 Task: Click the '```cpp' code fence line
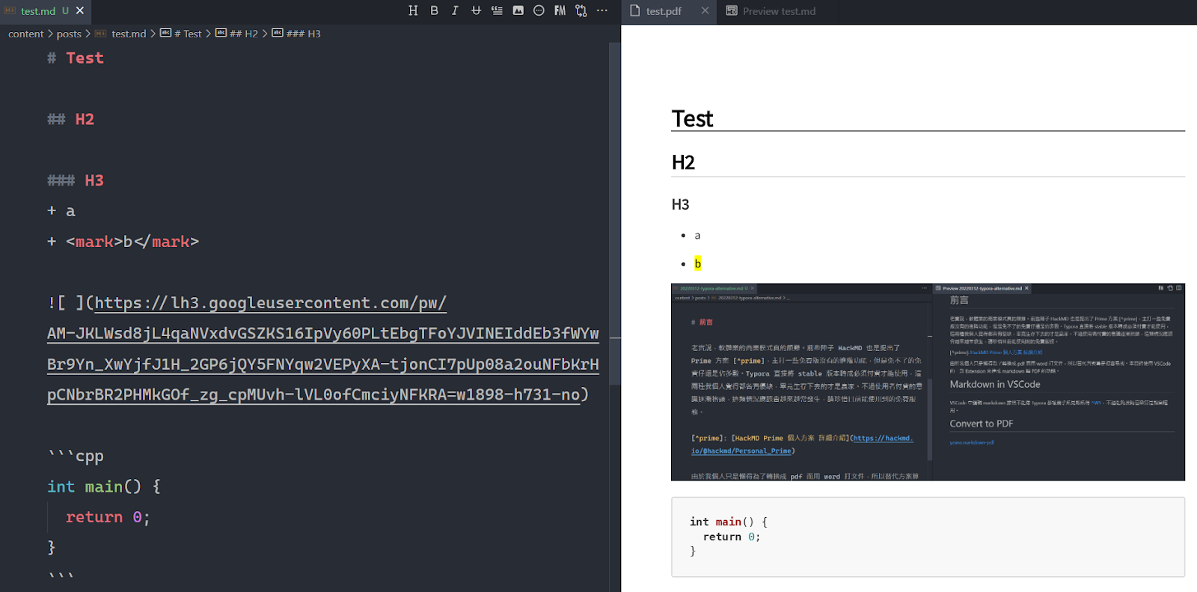[x=76, y=457]
